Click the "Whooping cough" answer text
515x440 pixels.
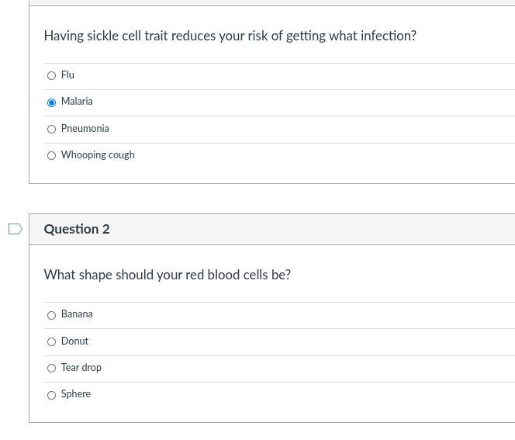98,155
